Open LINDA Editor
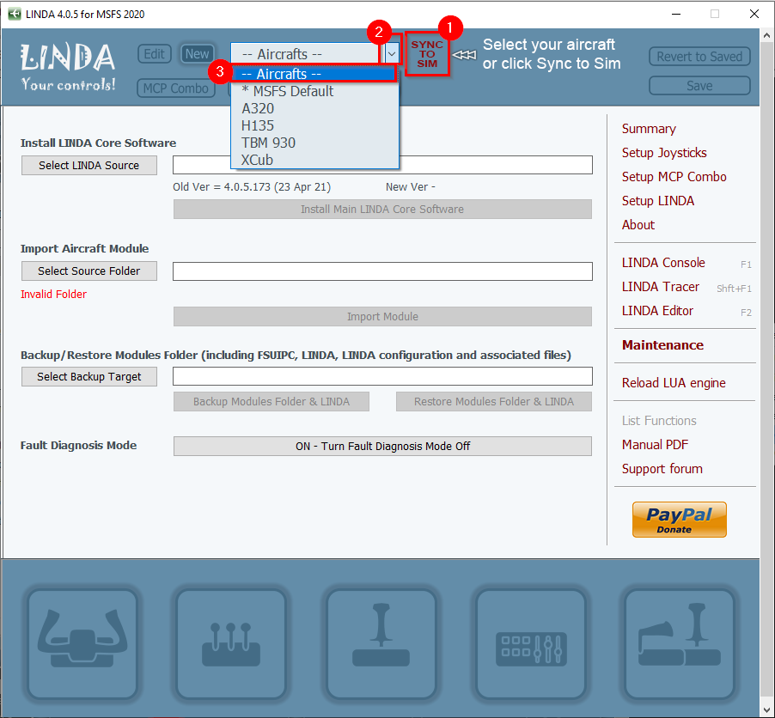Screen dimensions: 775x718 pos(657,311)
